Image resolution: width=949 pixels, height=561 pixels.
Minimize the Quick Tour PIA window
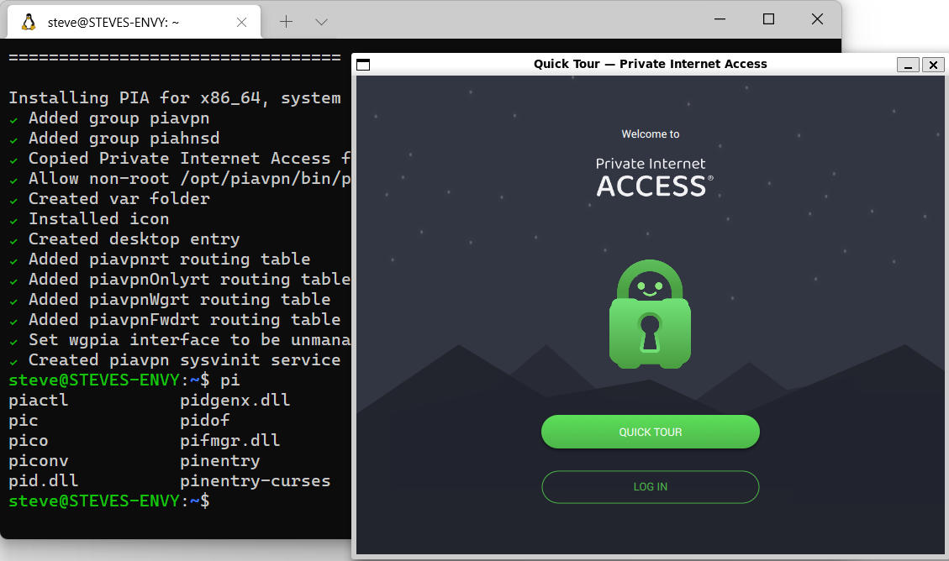click(908, 65)
